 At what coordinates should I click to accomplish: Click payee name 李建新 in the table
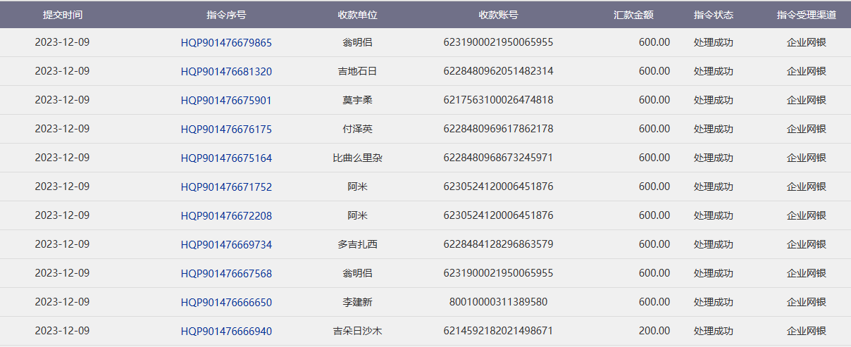pos(357,302)
